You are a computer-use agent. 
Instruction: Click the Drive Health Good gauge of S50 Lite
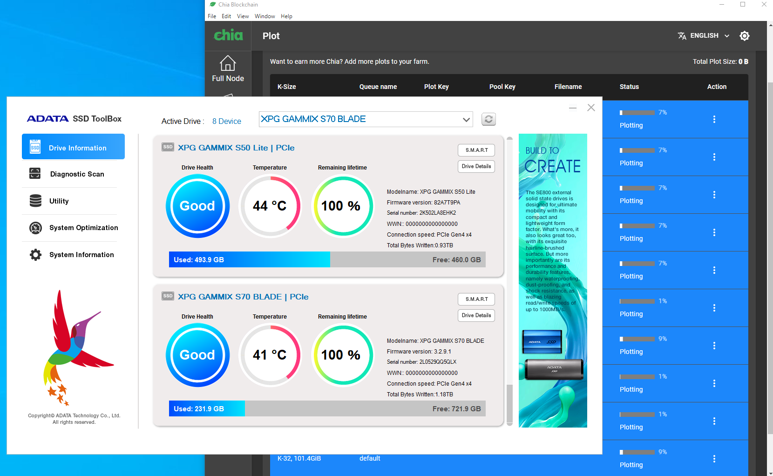pos(197,206)
